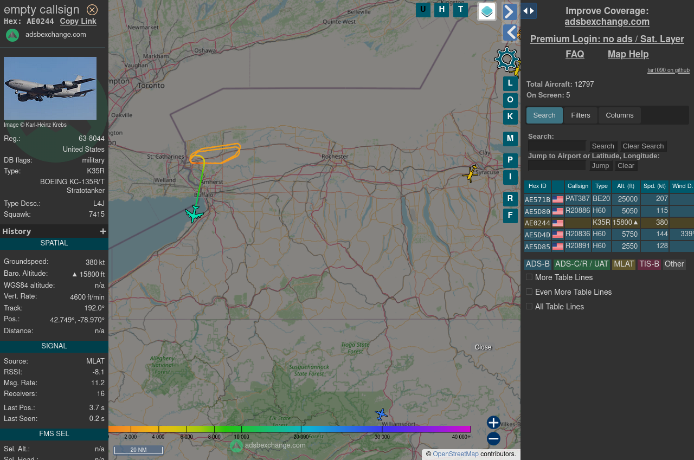Enable Even More Table Lines checkbox

point(529,291)
